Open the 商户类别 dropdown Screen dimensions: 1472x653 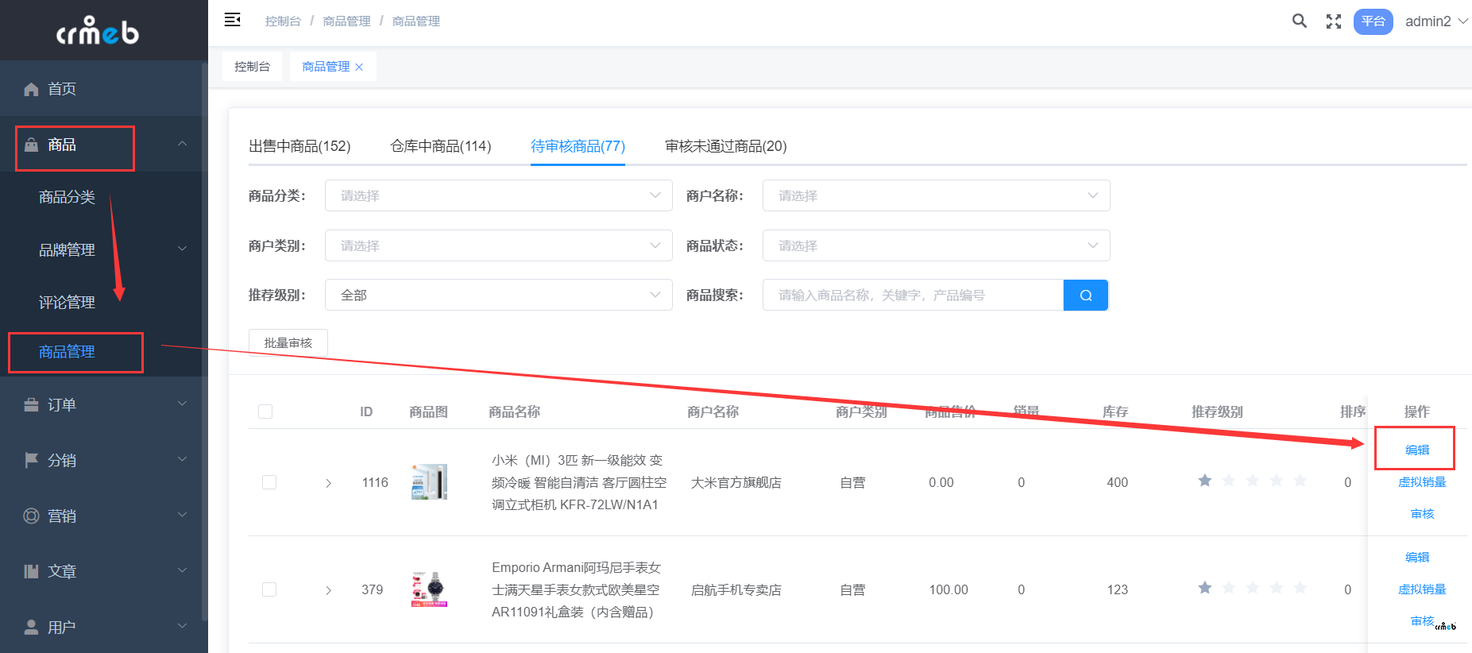[499, 245]
